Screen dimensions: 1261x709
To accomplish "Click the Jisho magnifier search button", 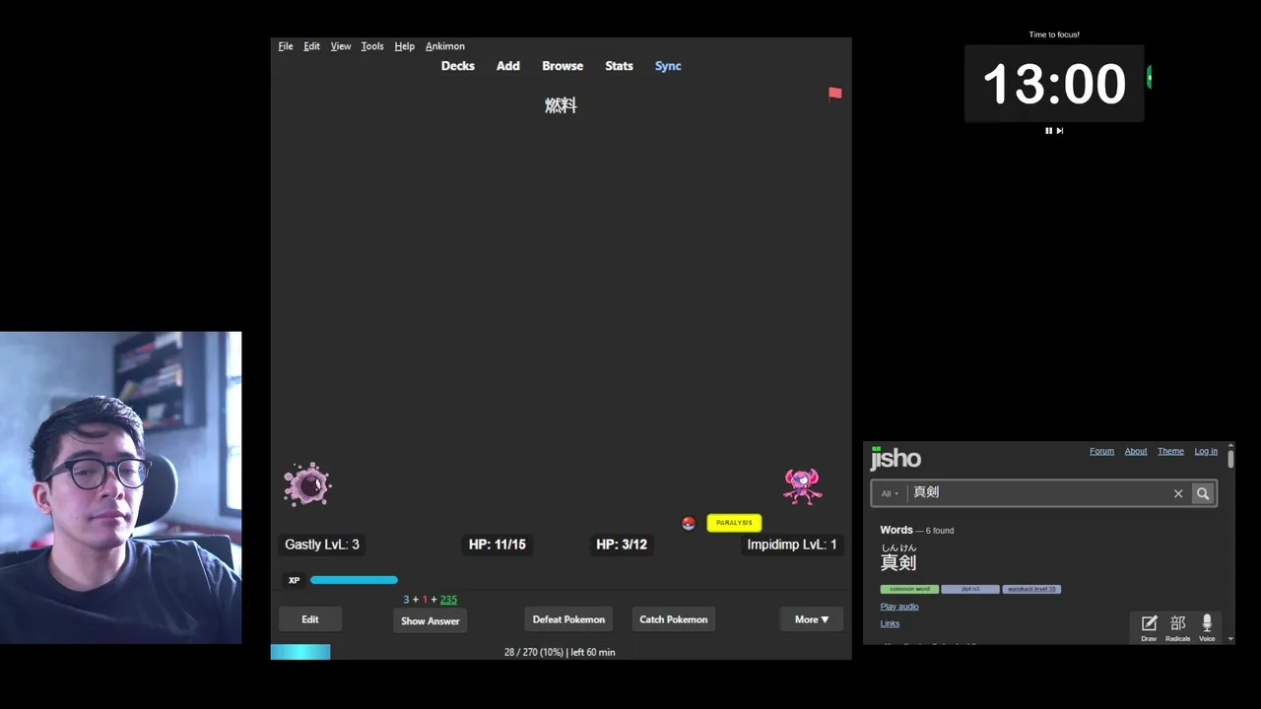I will tap(1203, 493).
